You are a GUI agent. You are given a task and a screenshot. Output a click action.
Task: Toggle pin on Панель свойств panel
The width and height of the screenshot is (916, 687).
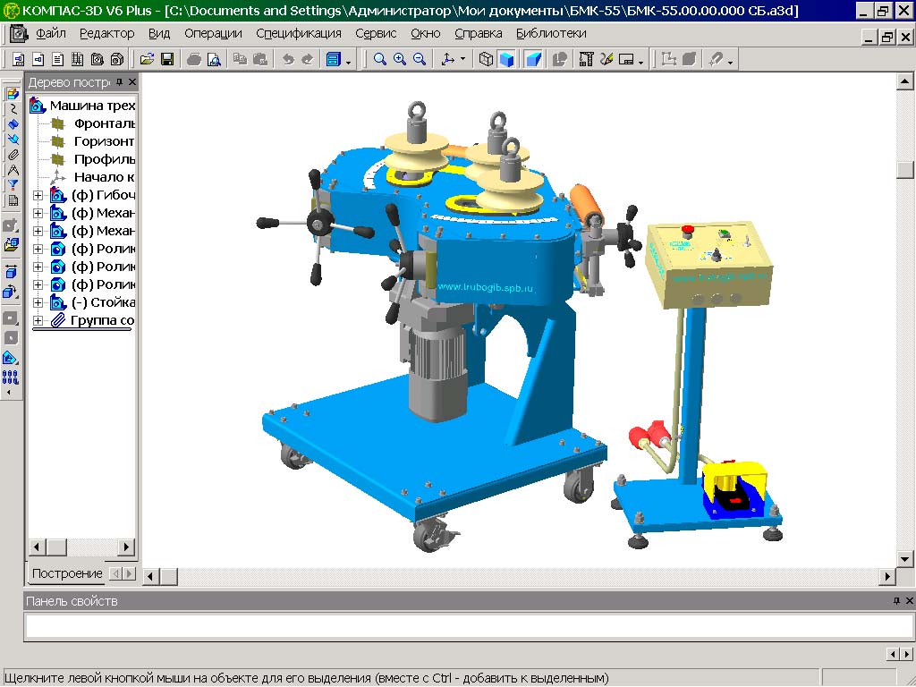[897, 601]
